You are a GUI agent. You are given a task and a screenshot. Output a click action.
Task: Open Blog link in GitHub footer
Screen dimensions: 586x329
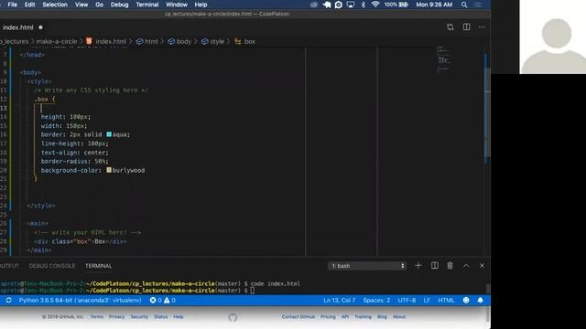382,317
